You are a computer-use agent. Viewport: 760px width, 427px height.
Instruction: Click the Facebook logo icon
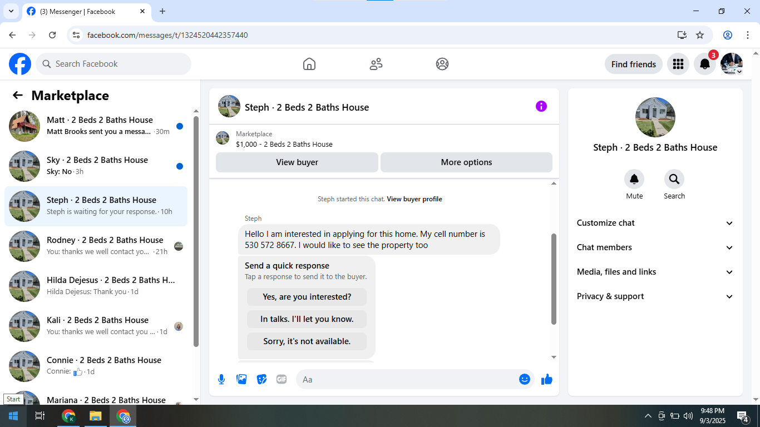coord(20,64)
